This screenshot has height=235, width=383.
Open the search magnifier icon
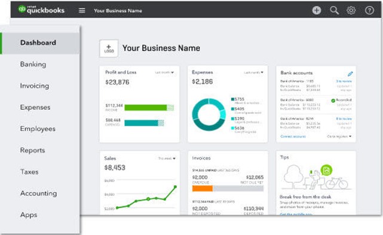[334, 10]
